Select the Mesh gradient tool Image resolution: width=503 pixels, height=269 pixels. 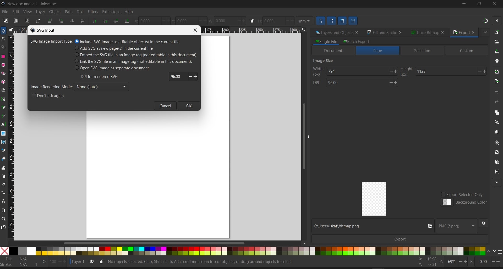[3, 142]
